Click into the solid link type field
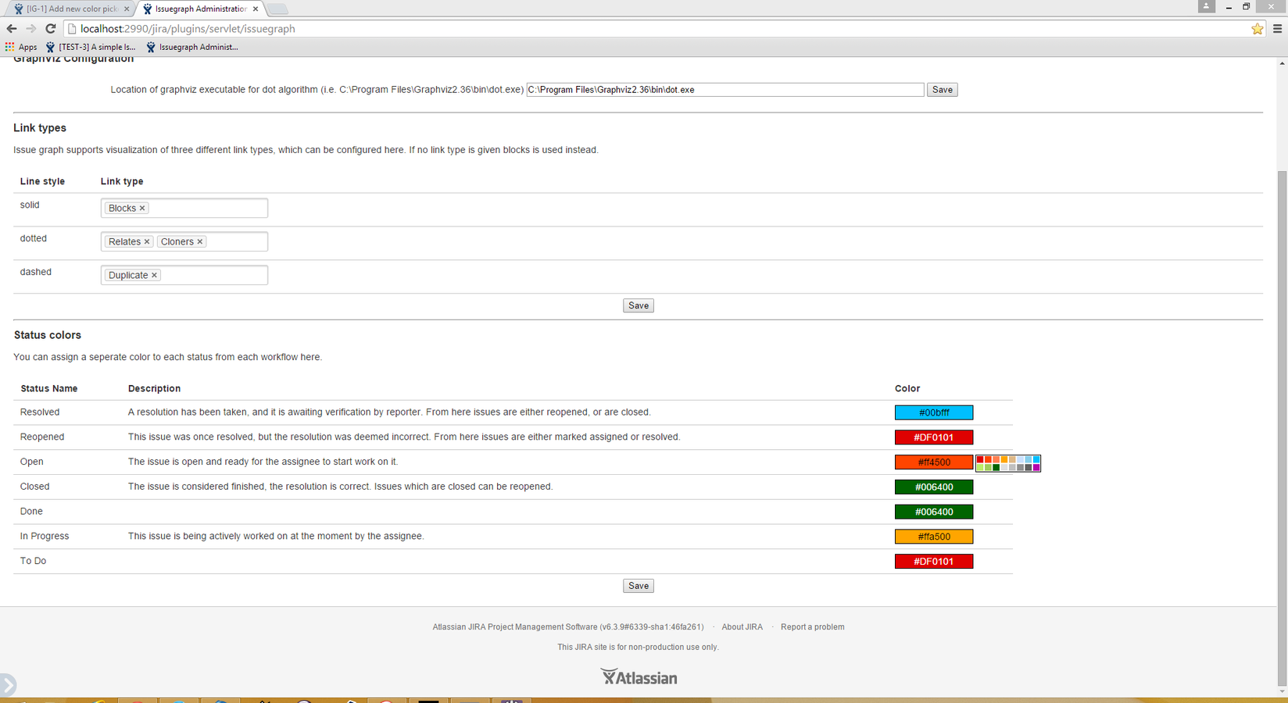The width and height of the screenshot is (1288, 703). click(x=184, y=208)
